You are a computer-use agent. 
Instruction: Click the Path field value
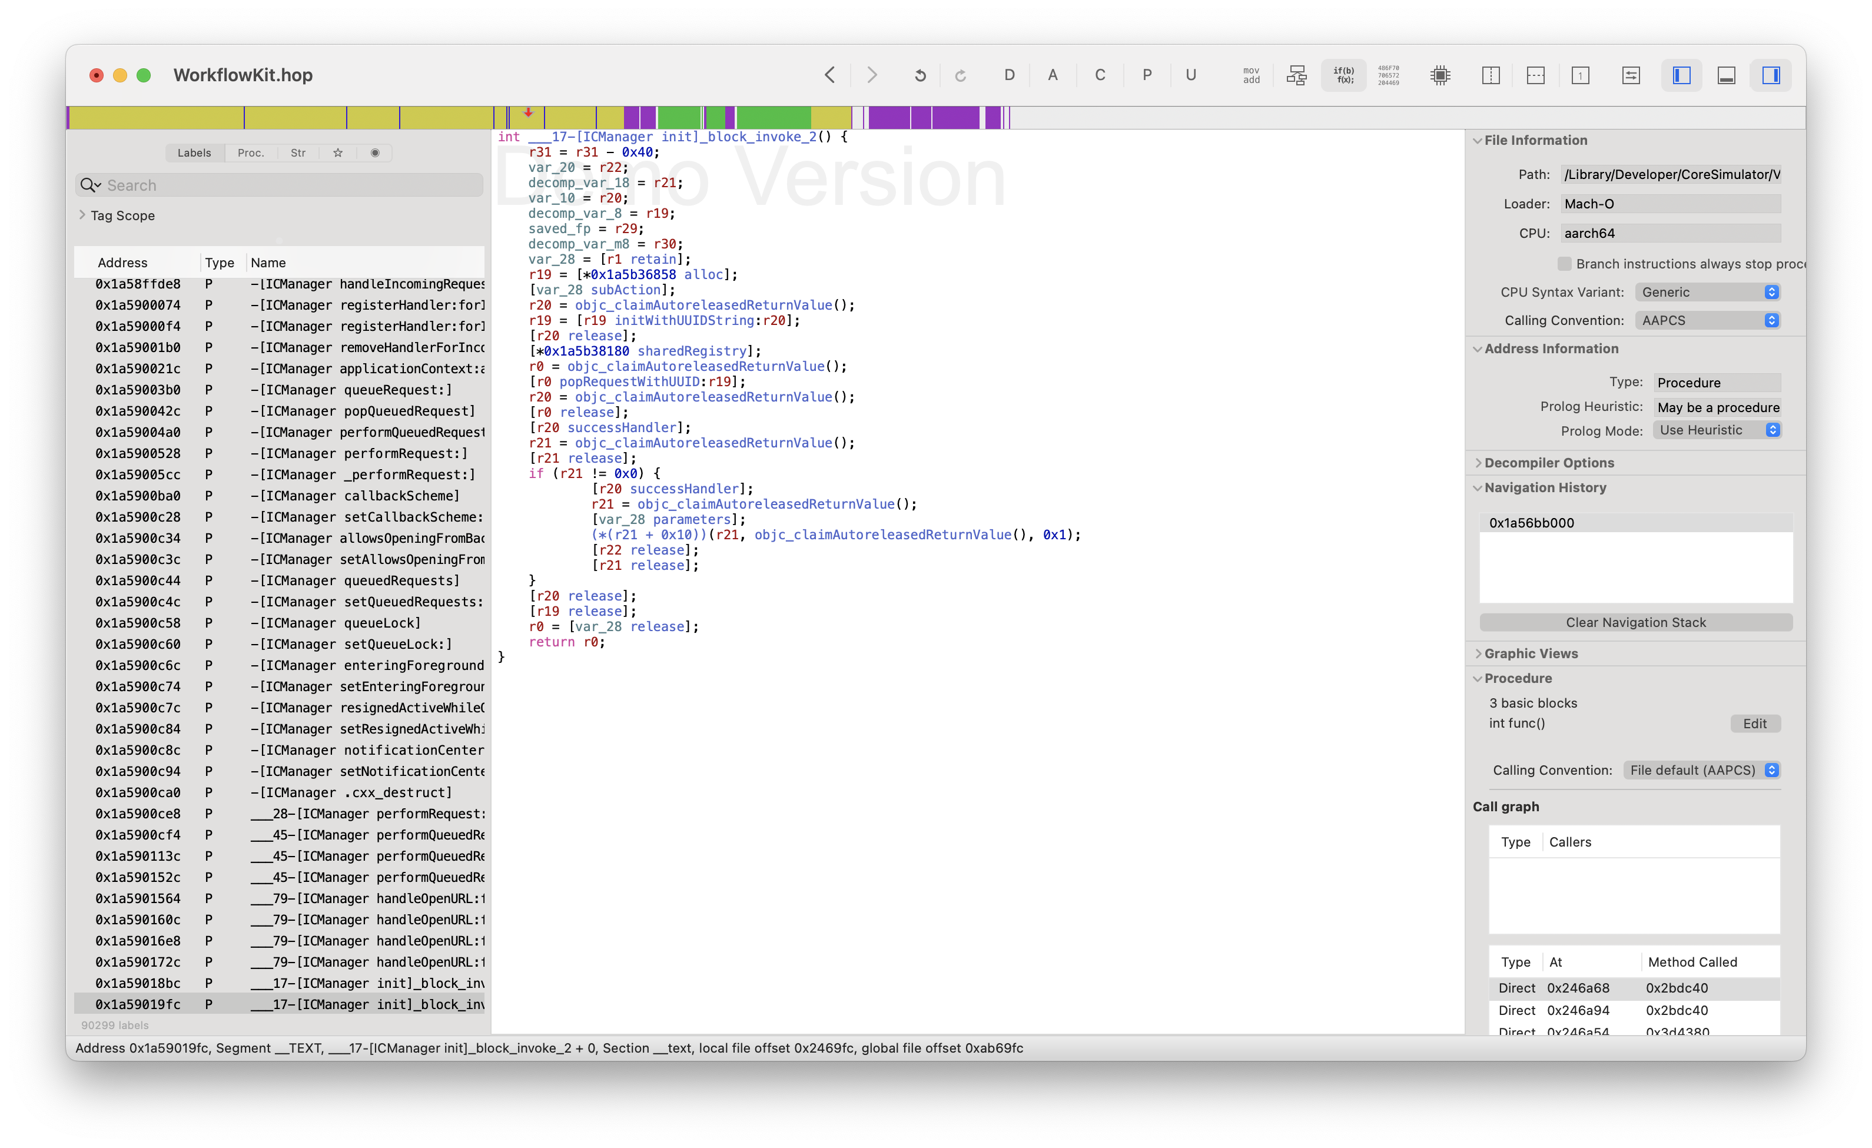click(1671, 174)
